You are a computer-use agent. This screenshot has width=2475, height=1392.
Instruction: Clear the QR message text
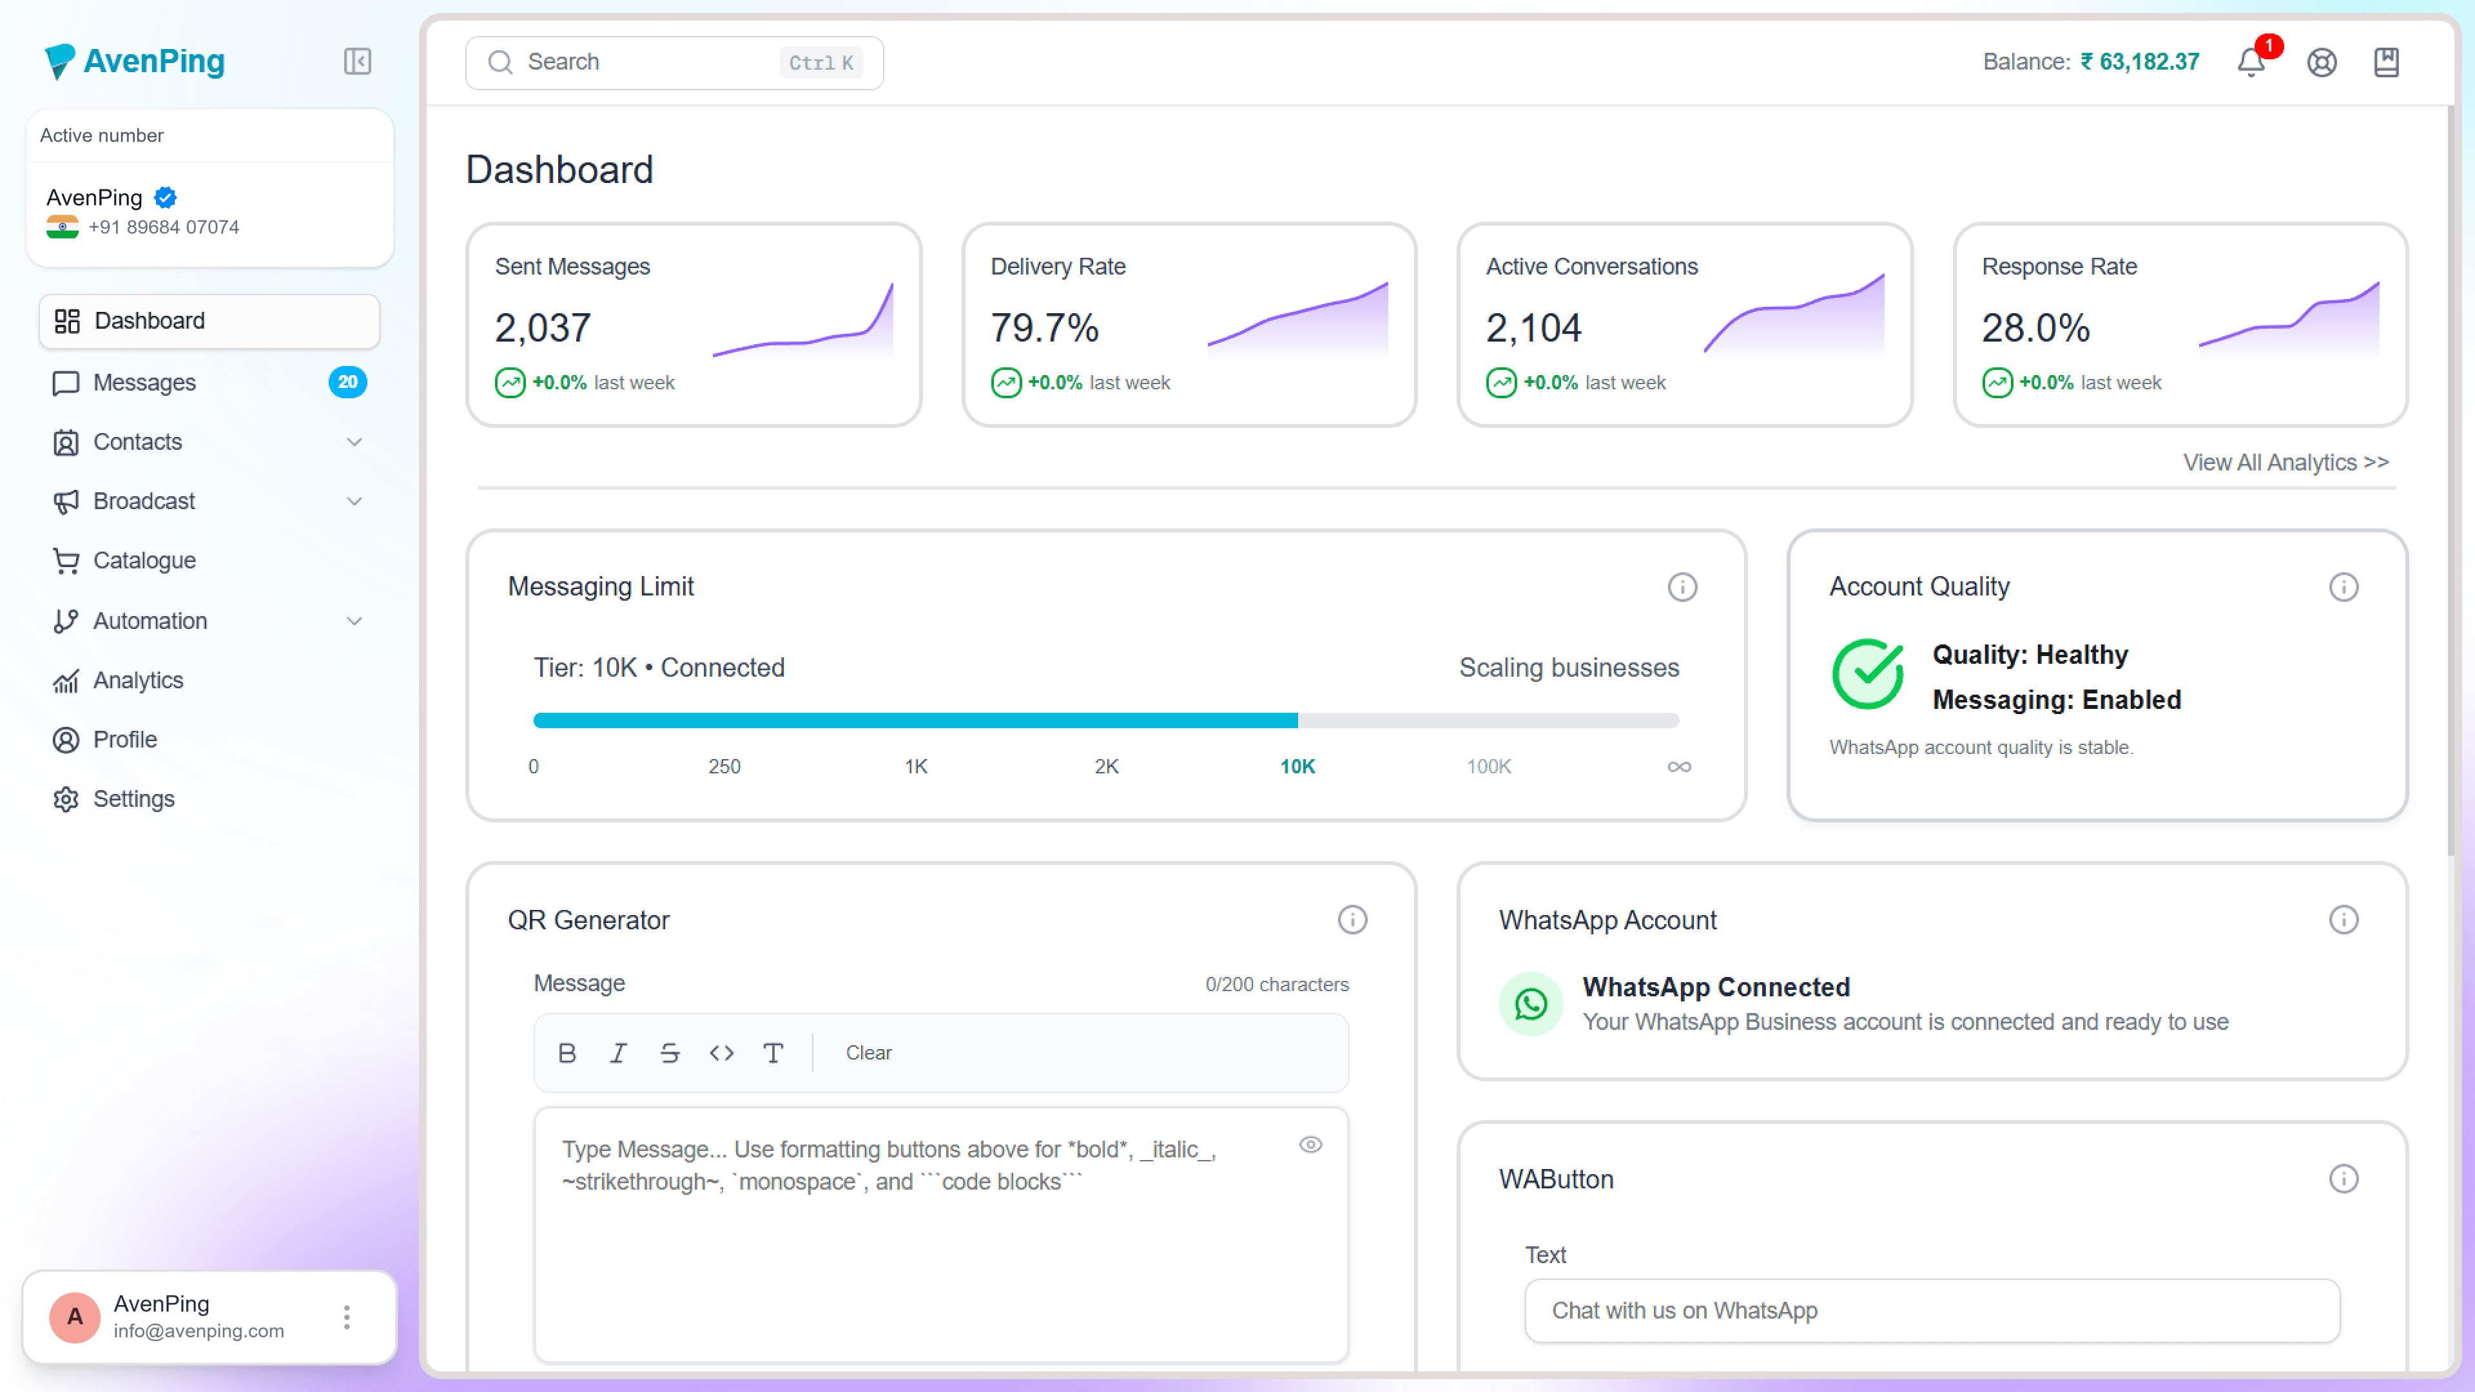coord(868,1053)
